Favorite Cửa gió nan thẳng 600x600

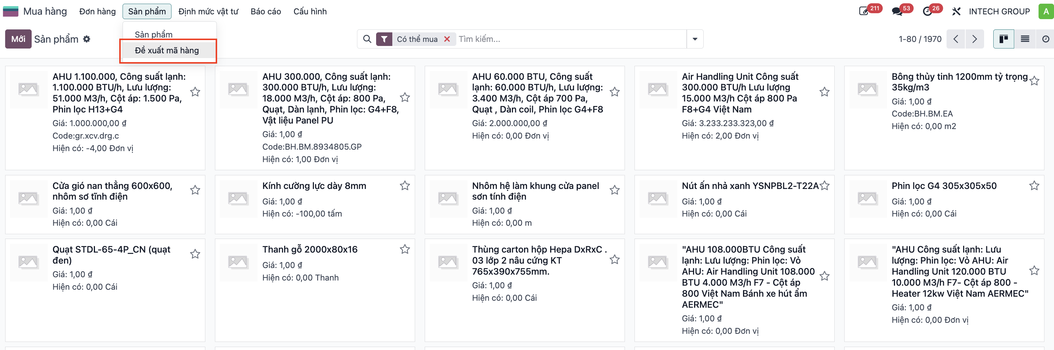click(195, 190)
